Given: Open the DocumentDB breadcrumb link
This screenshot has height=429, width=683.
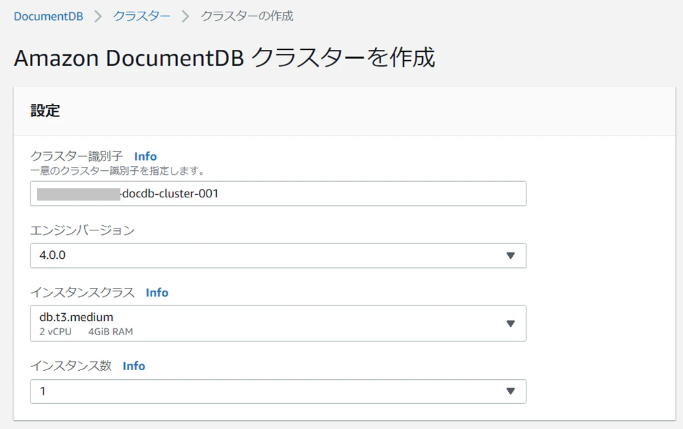Looking at the screenshot, I should pyautogui.click(x=49, y=16).
